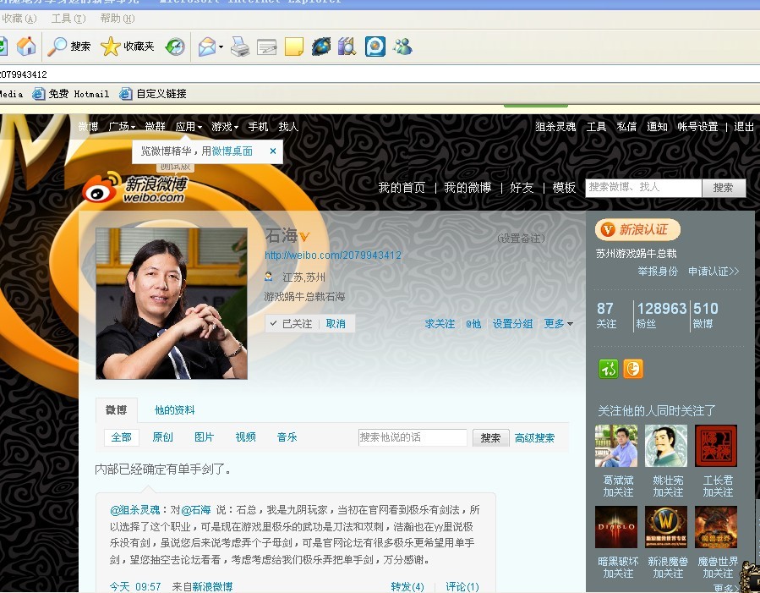Click the Windows Messenger toolbar icon
The height and width of the screenshot is (593, 760).
402,47
